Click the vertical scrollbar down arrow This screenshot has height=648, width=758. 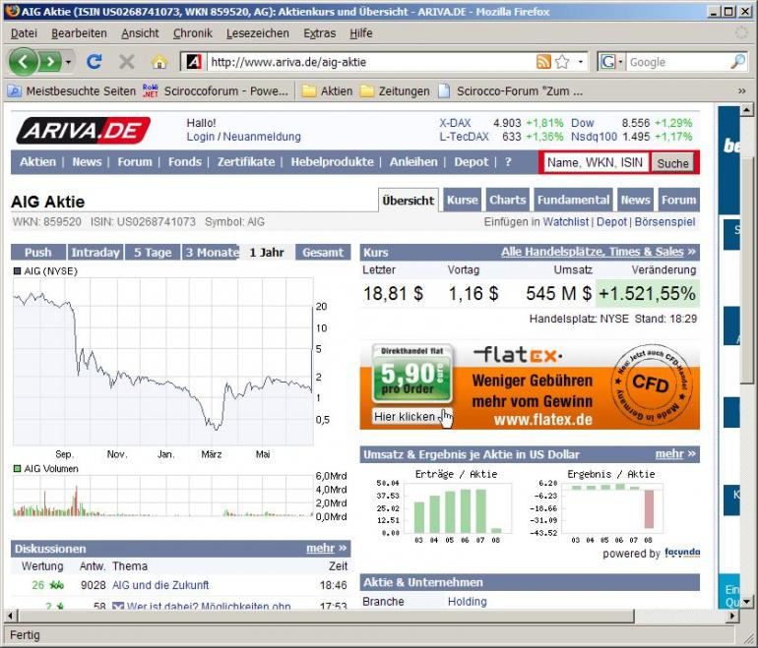click(746, 602)
